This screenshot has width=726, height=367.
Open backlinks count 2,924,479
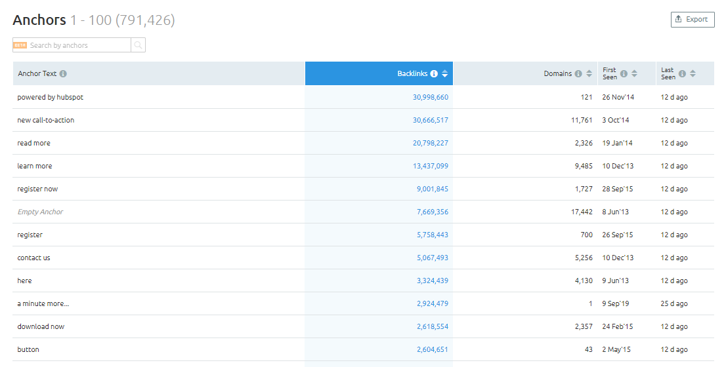point(433,303)
